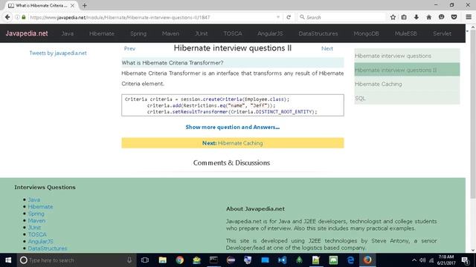Open the downloads arrow icon

[416, 17]
